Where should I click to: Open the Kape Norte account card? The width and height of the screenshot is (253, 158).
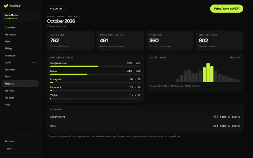tap(21, 17)
